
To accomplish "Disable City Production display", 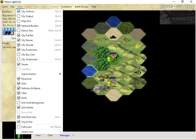I will (19, 50).
